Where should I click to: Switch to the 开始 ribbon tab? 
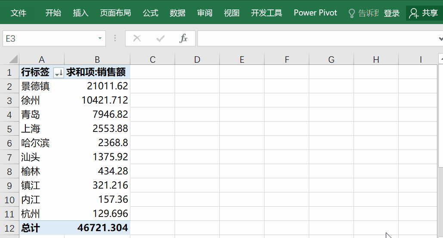click(53, 13)
